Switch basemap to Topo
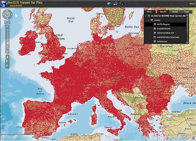The image size is (196, 141). click(186, 11)
